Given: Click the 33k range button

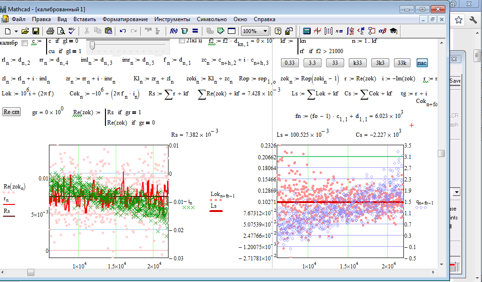Looking at the screenshot, I should pyautogui.click(x=402, y=63).
